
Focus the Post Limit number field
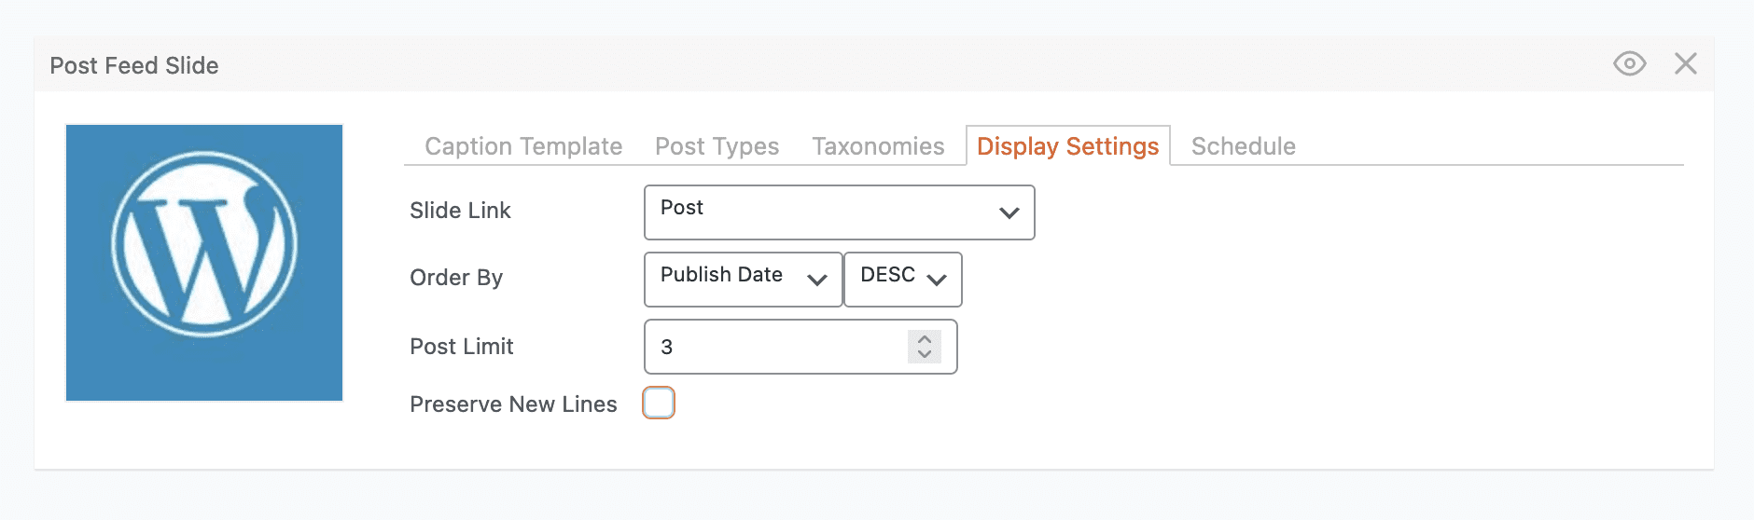click(x=774, y=347)
